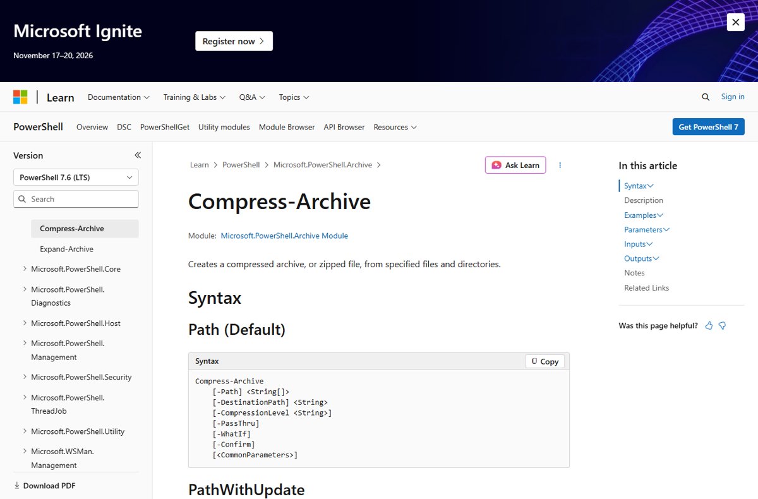Screen dimensions: 758x499
Task: Click the Register now button
Action: click(234, 41)
